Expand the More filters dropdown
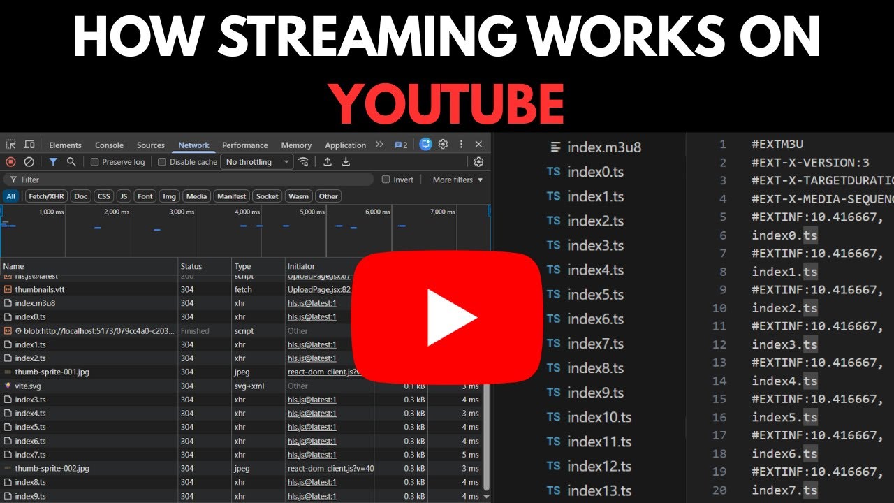 457,180
